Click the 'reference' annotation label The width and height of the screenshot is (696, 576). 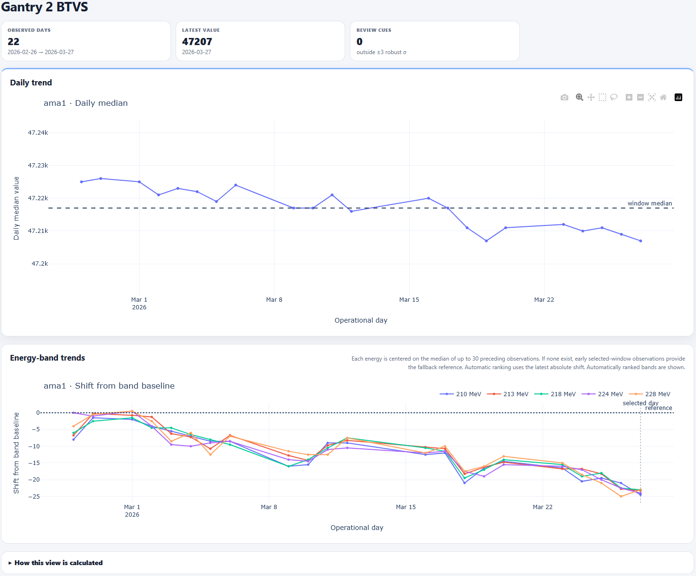pos(658,408)
